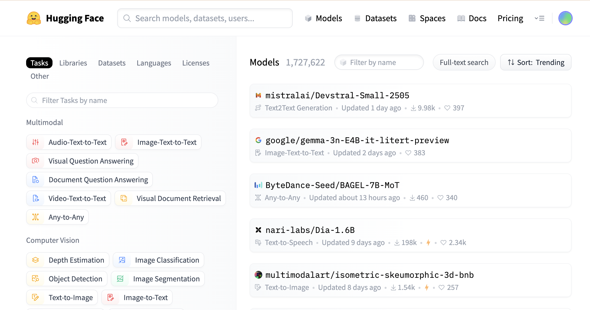The image size is (590, 310).
Task: Open multimodalart/isometric-skeumorphic-3d-bnb model
Action: pos(370,275)
